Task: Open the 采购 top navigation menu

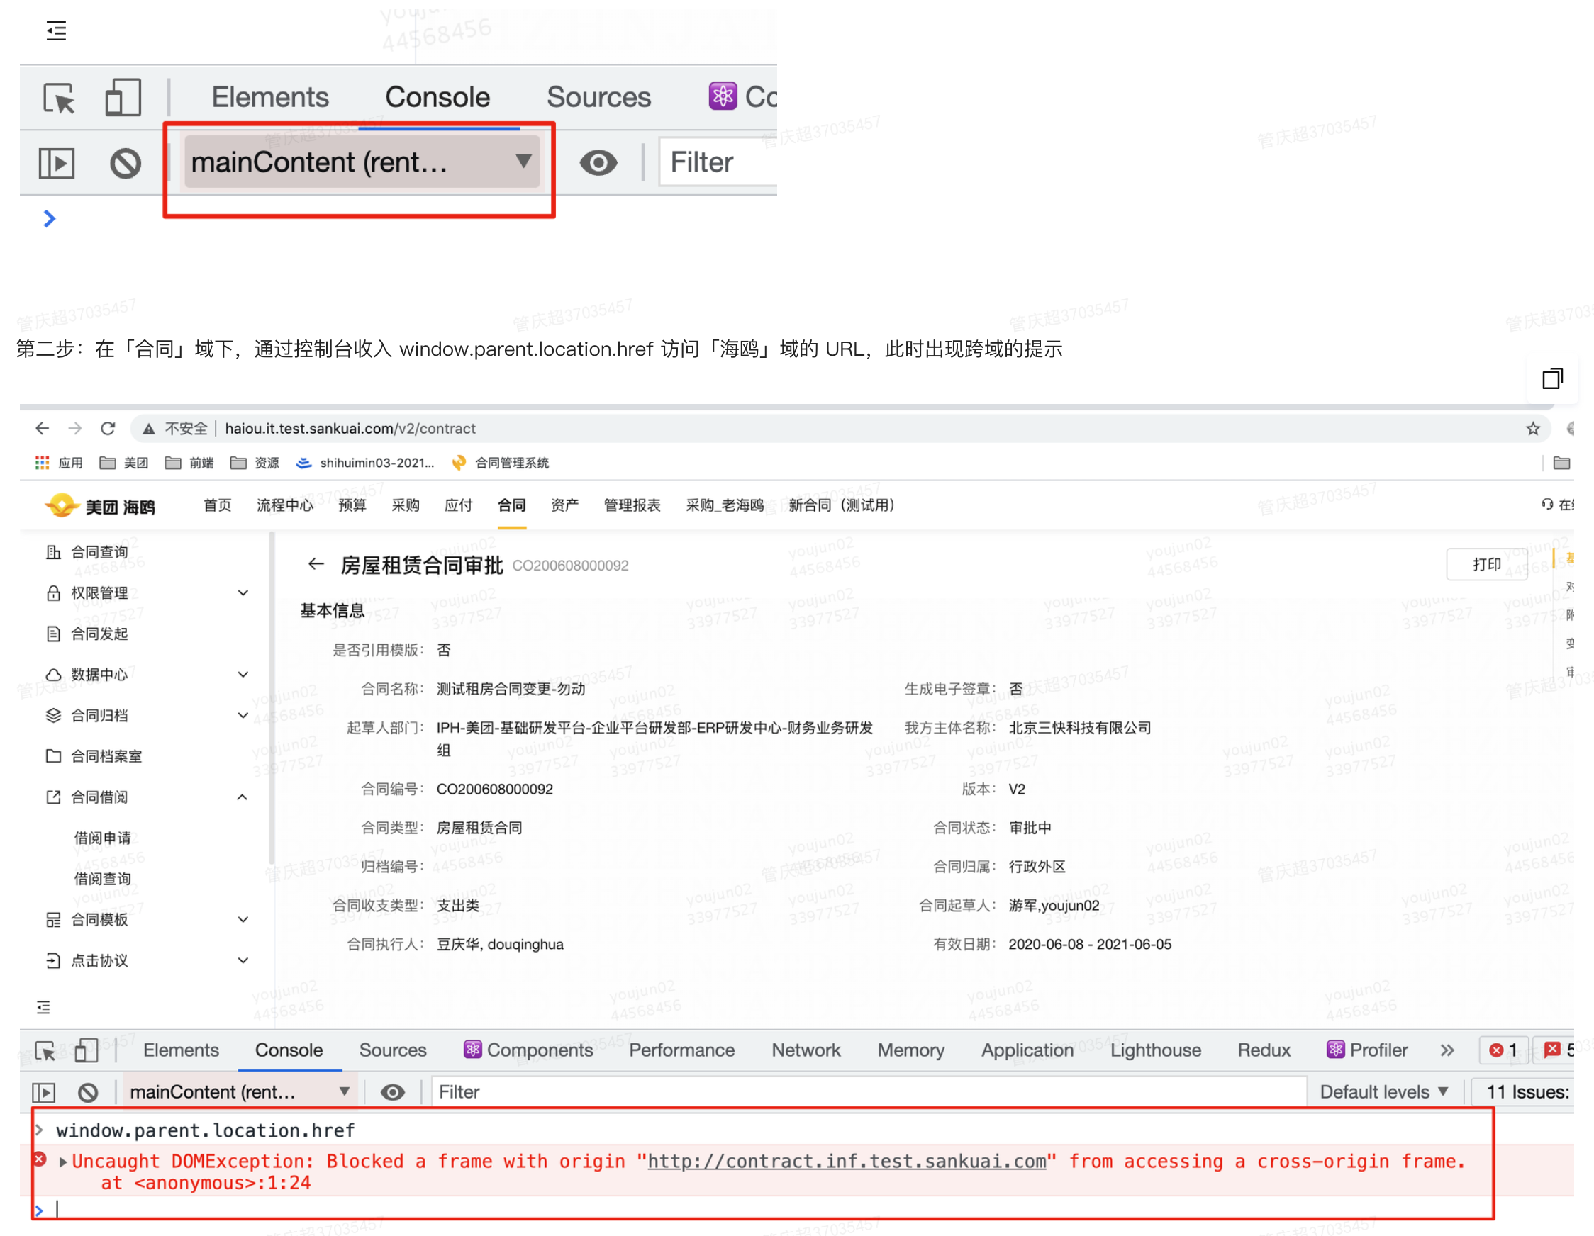Action: (x=405, y=505)
